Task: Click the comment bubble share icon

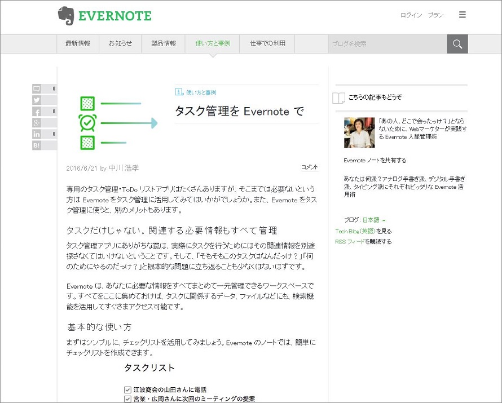Action: 37,89
